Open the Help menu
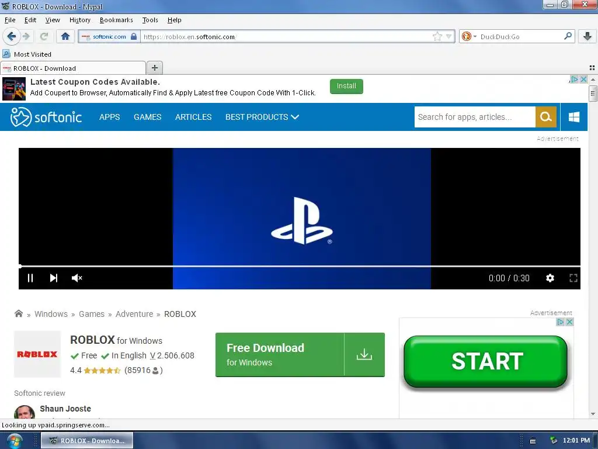 174,20
